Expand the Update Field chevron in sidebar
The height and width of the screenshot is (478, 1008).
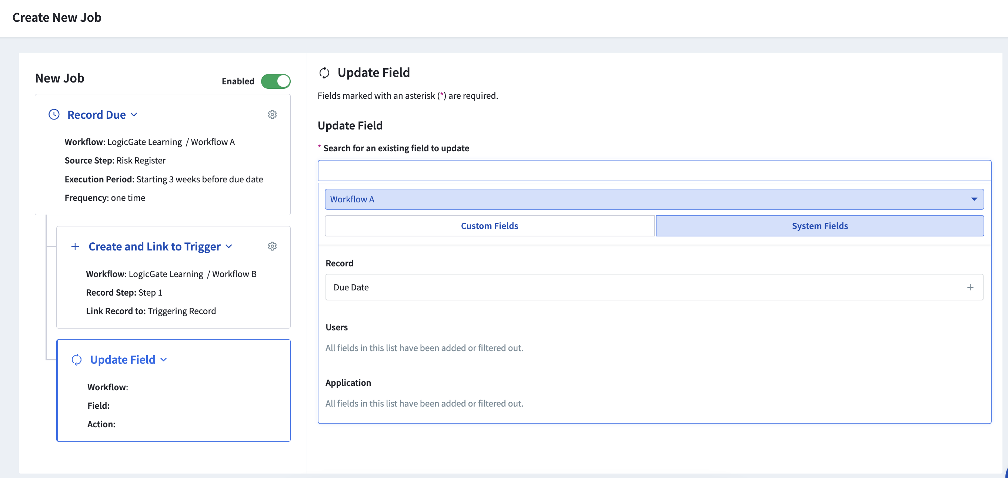(x=164, y=360)
